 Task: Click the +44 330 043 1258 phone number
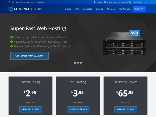coord(139,2)
